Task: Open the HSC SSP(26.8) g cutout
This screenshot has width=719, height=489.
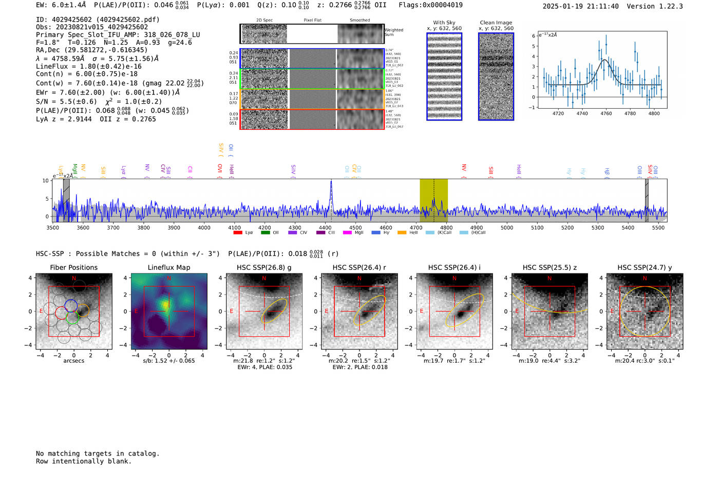Action: (264, 311)
